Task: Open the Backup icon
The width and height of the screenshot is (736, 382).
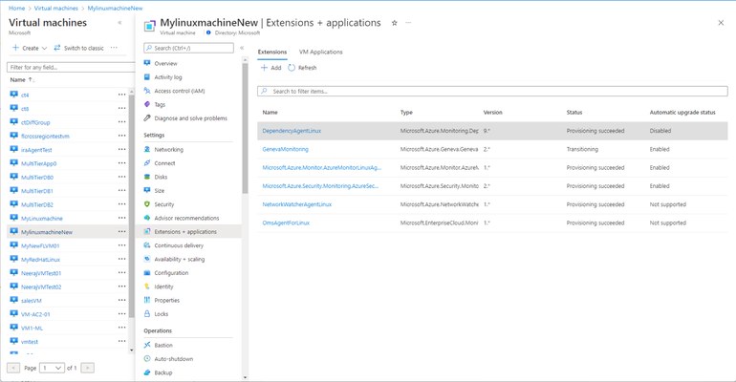Action: (147, 372)
